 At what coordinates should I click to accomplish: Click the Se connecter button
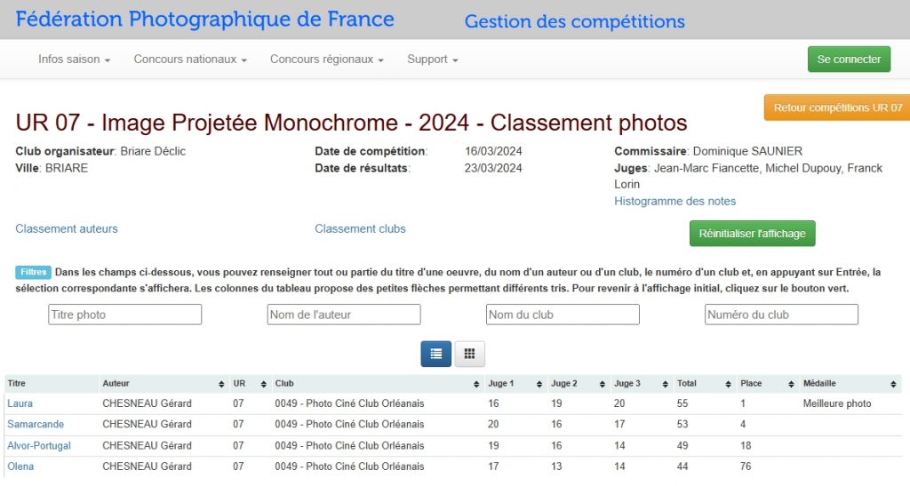[849, 60]
